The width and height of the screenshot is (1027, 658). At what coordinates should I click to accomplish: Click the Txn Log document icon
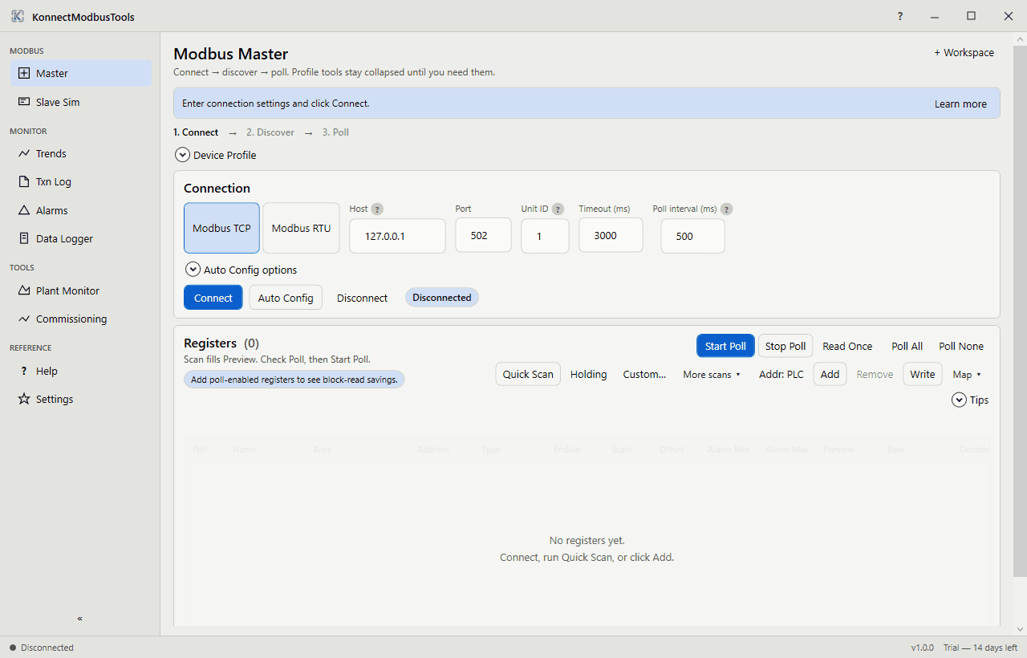point(24,181)
